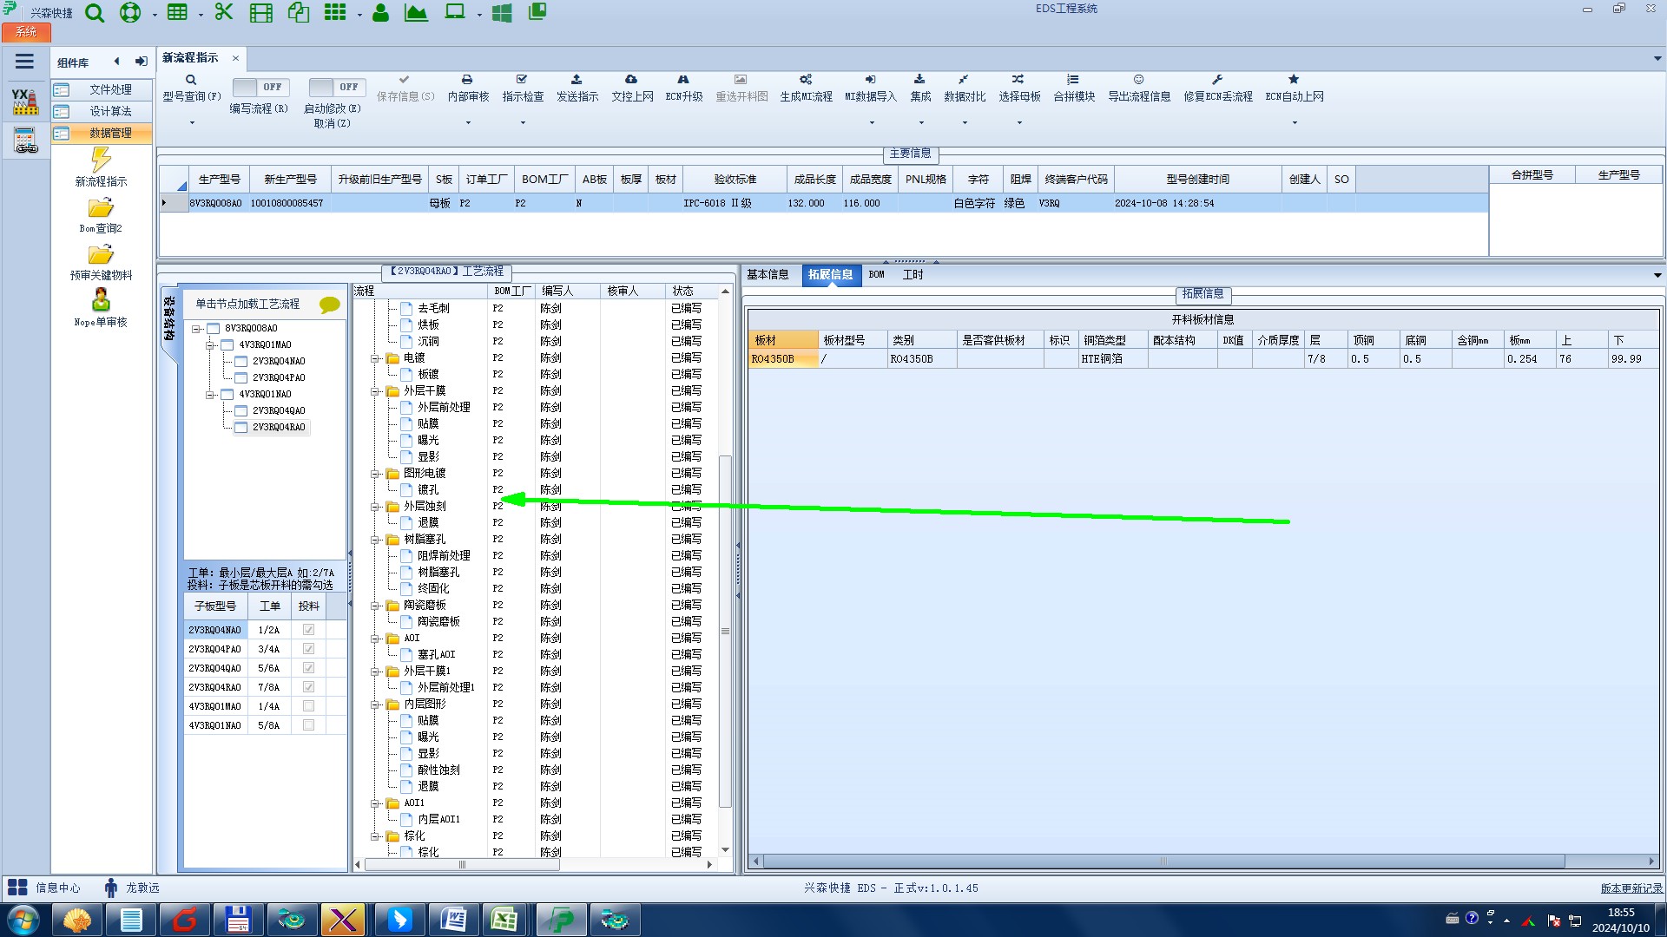Viewport: 1667px width, 937px height.
Task: Toggle 投料 checkbox for 4V3RQ01MA0
Action: tap(308, 706)
